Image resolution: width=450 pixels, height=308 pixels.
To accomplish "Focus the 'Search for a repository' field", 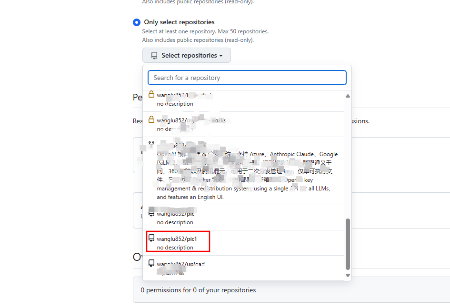I will (247, 78).
